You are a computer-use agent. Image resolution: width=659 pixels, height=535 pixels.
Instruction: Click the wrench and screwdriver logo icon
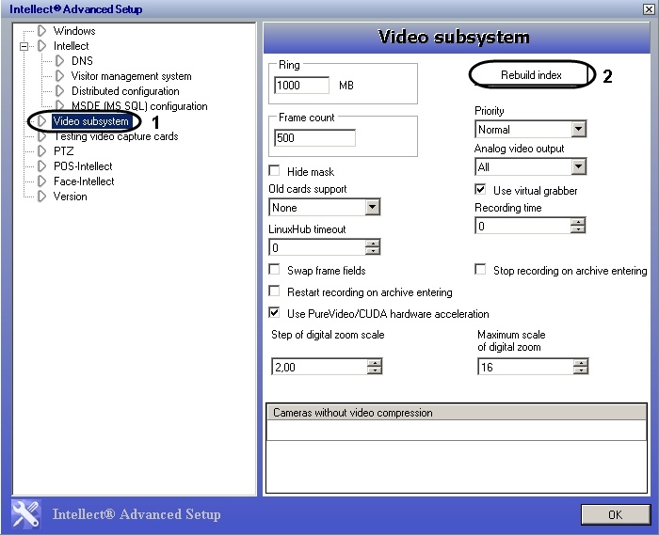26,514
